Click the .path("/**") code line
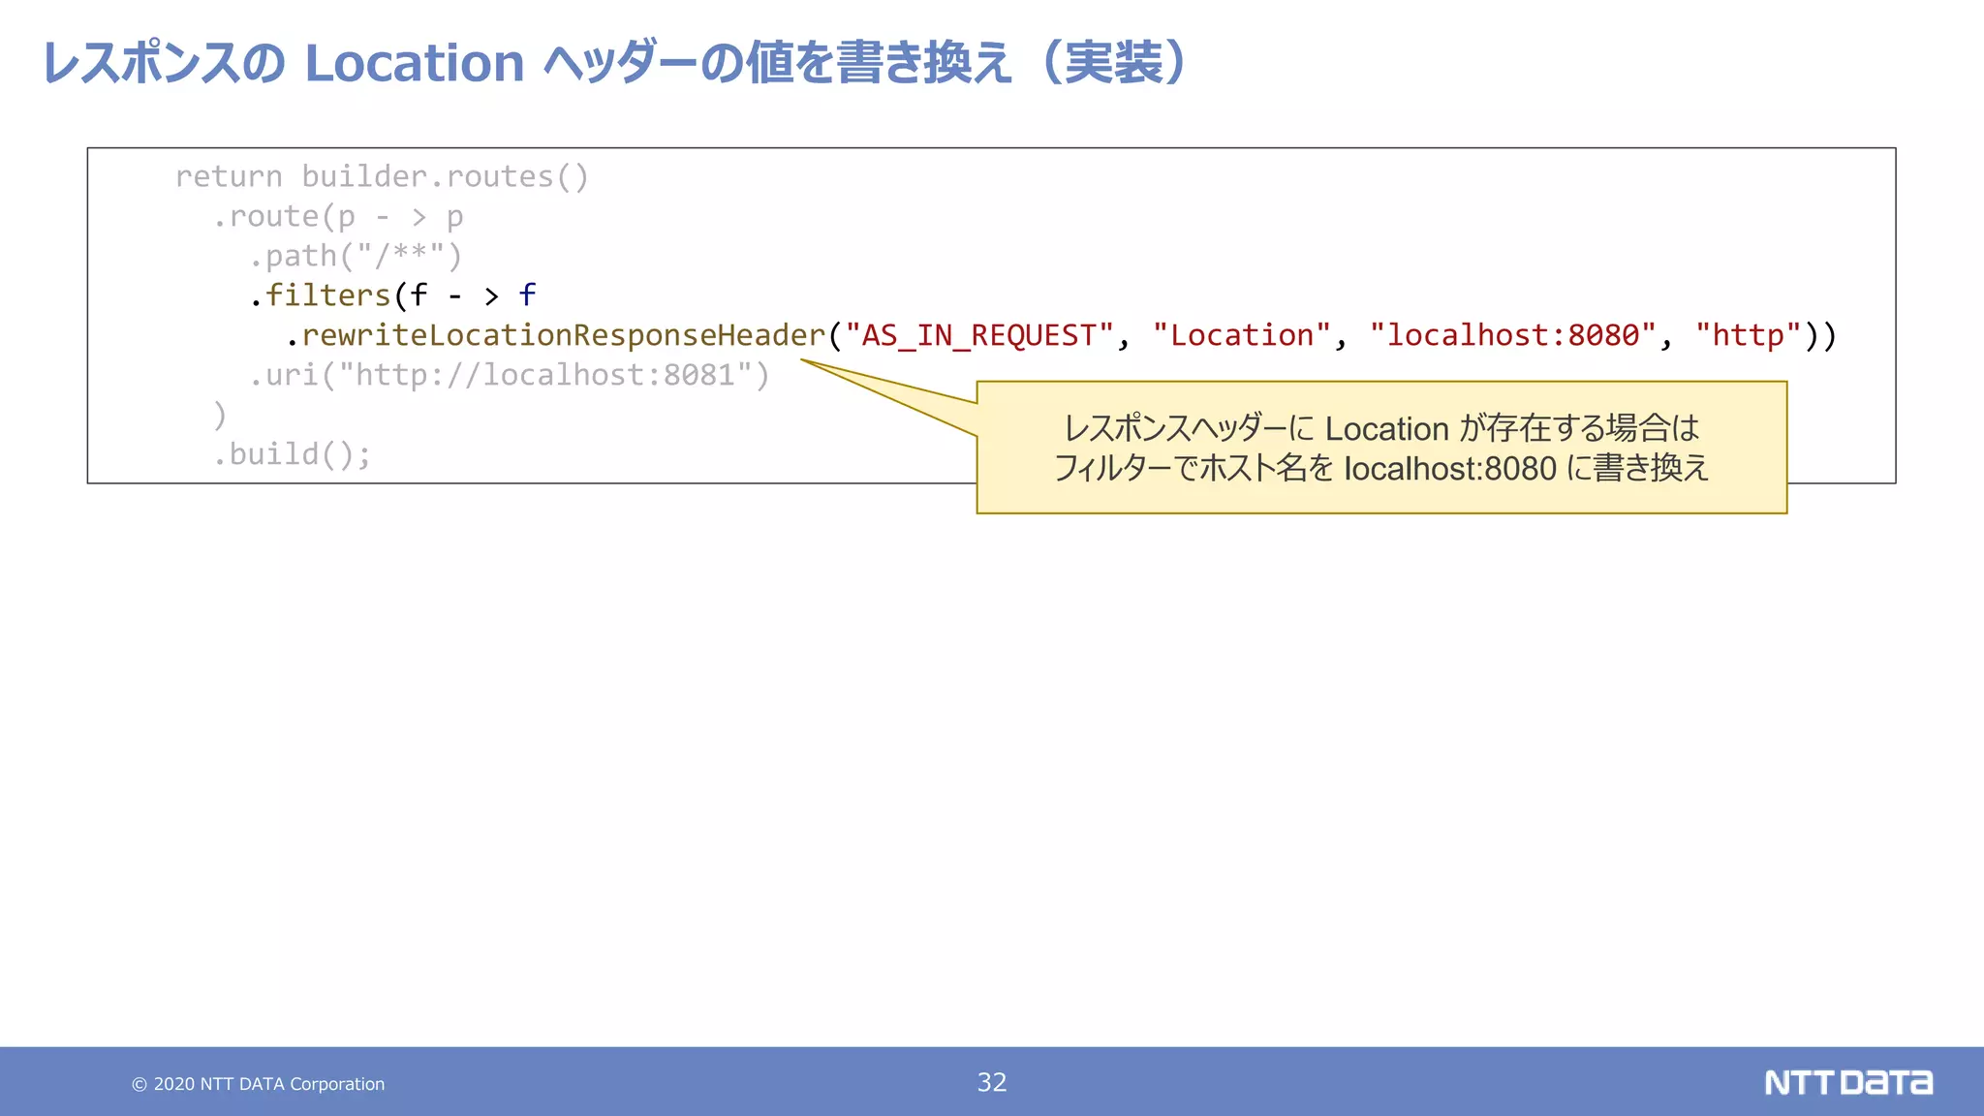The width and height of the screenshot is (1984, 1116). [355, 256]
